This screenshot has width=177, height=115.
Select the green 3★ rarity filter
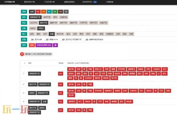point(55,11)
